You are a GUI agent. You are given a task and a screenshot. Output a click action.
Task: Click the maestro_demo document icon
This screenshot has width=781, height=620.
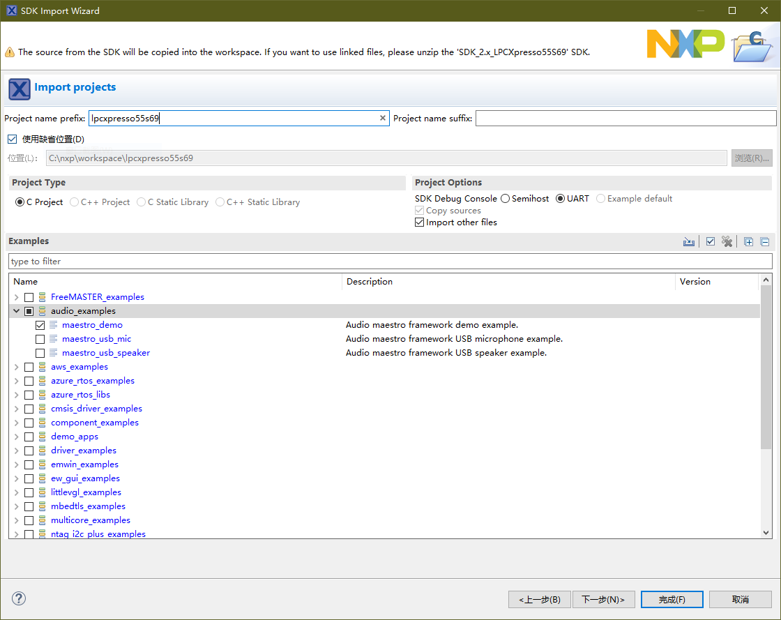[x=53, y=325]
